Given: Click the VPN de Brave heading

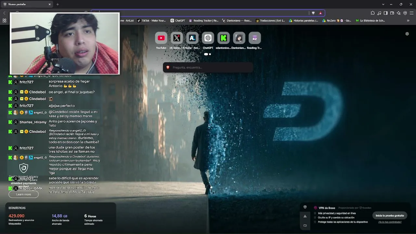Looking at the screenshot, I should point(327,208).
